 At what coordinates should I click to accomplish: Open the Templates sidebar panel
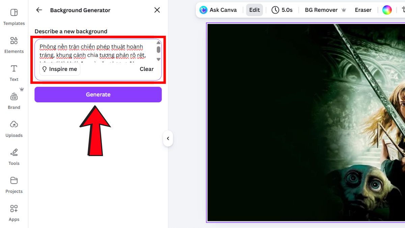pos(14,17)
